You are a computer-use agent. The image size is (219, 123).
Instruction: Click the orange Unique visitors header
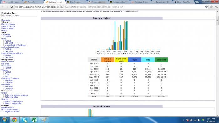click(x=108, y=60)
